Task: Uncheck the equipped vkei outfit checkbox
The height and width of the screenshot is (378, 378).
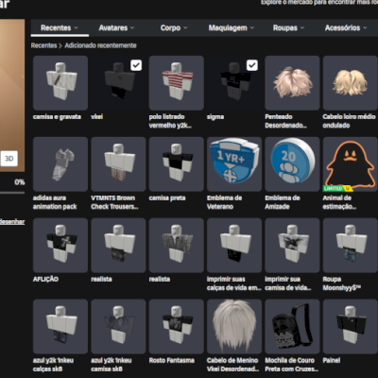Action: [x=136, y=65]
